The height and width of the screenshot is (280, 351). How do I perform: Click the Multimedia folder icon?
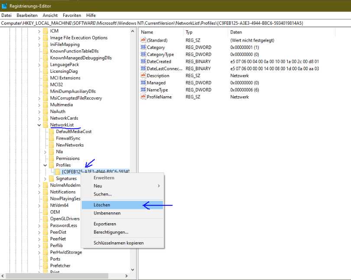point(45,104)
